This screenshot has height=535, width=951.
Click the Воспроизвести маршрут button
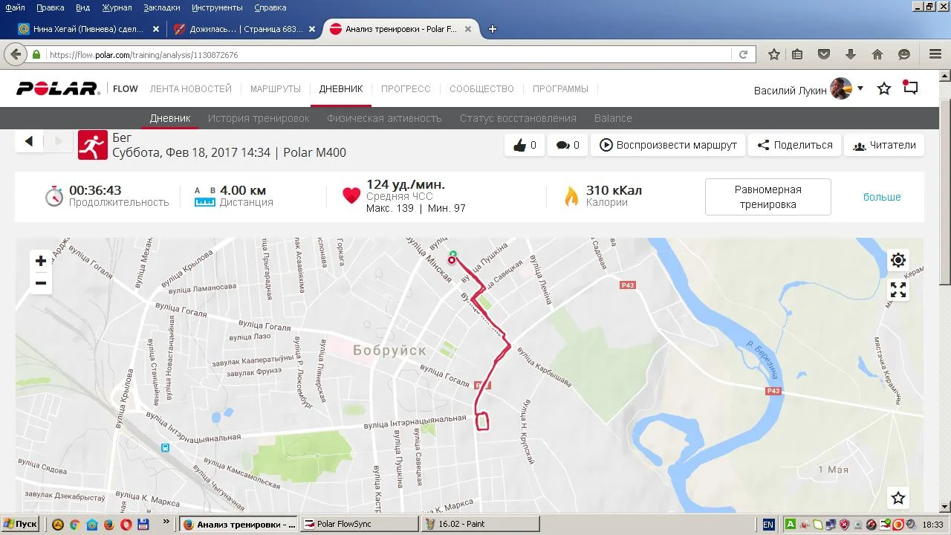point(668,145)
